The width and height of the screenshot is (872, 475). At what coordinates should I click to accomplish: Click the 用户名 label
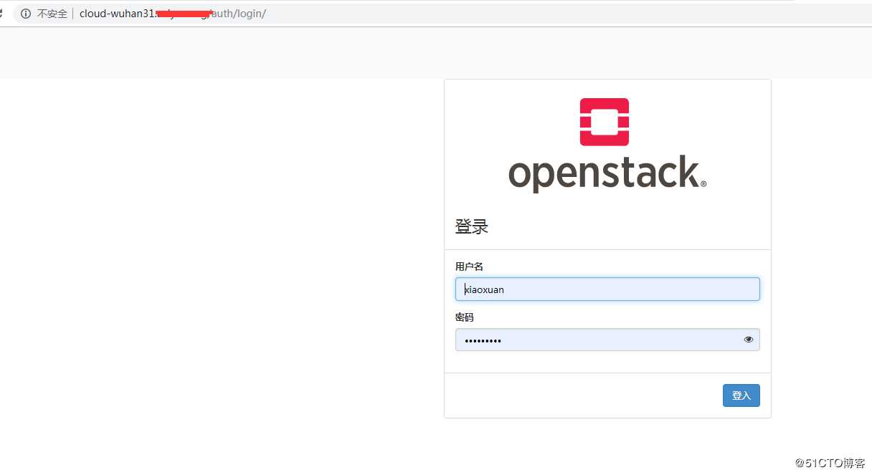point(469,267)
